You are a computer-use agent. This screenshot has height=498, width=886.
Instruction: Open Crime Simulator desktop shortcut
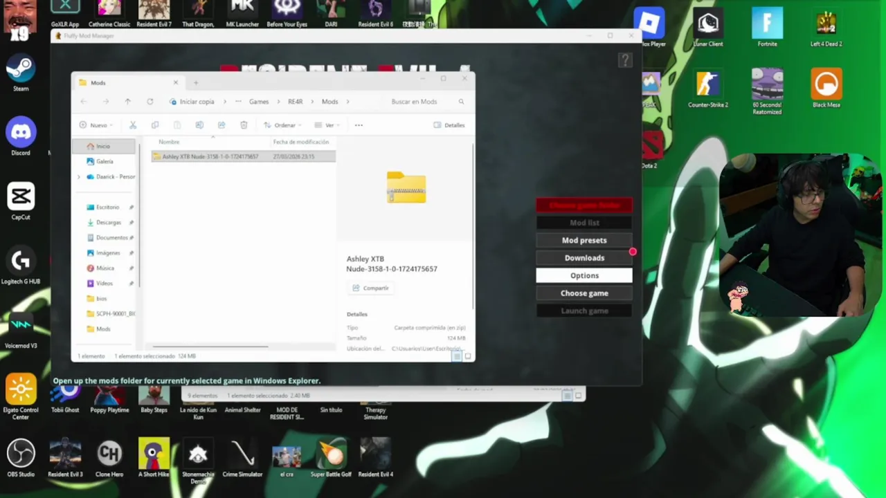(242, 459)
